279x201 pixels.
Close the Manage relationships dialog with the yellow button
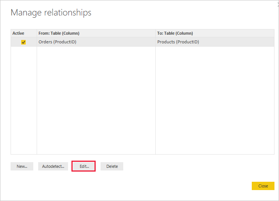point(263,186)
